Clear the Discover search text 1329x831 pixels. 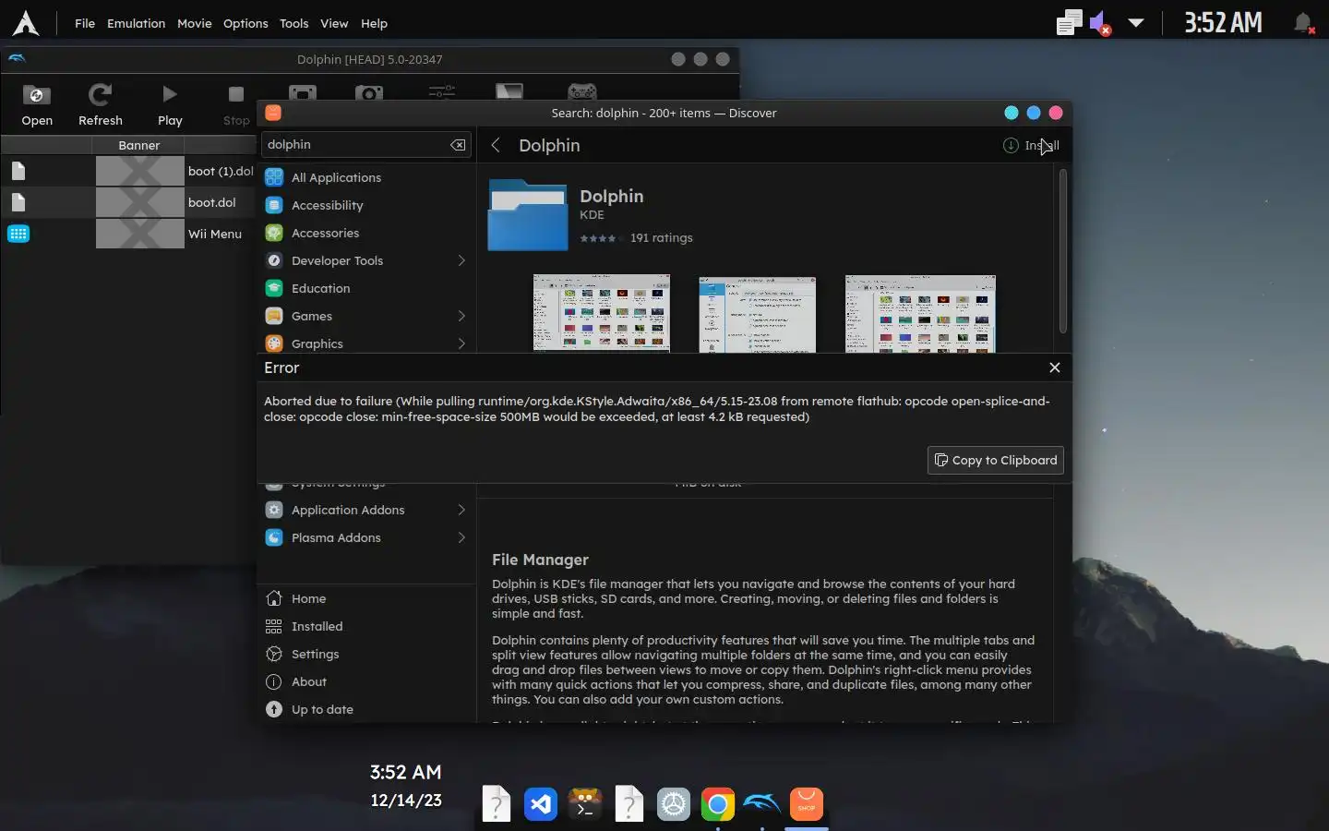click(x=458, y=145)
